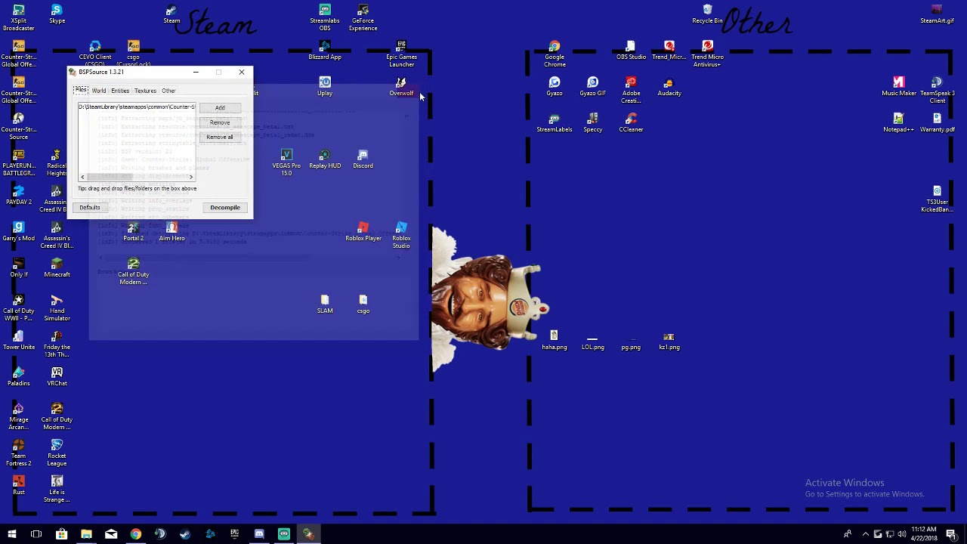The image size is (967, 544).
Task: Launch CCleaner from the desktop
Action: point(631,123)
